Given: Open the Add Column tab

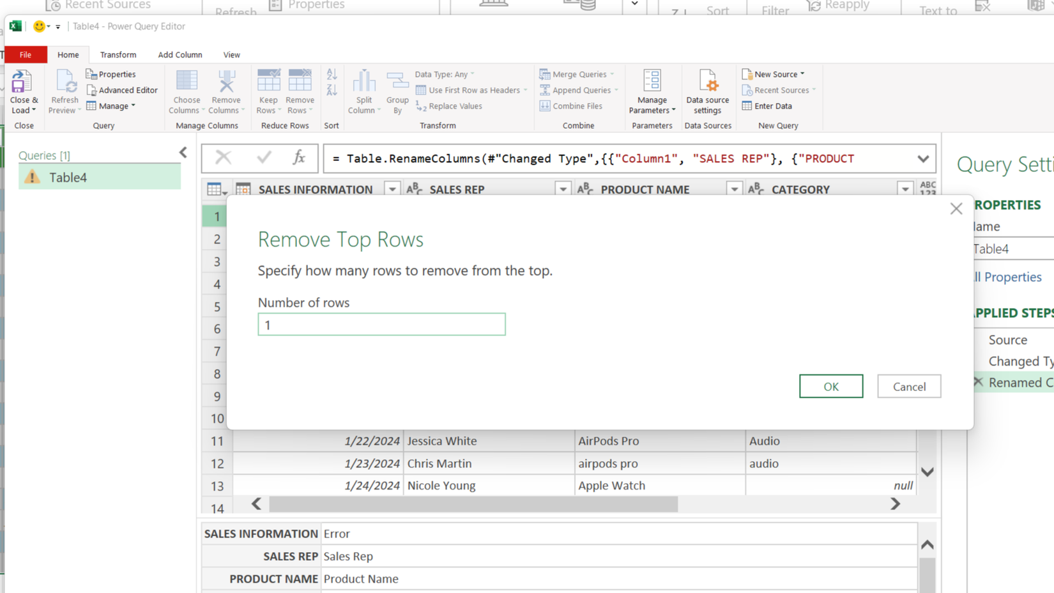Looking at the screenshot, I should tap(179, 54).
